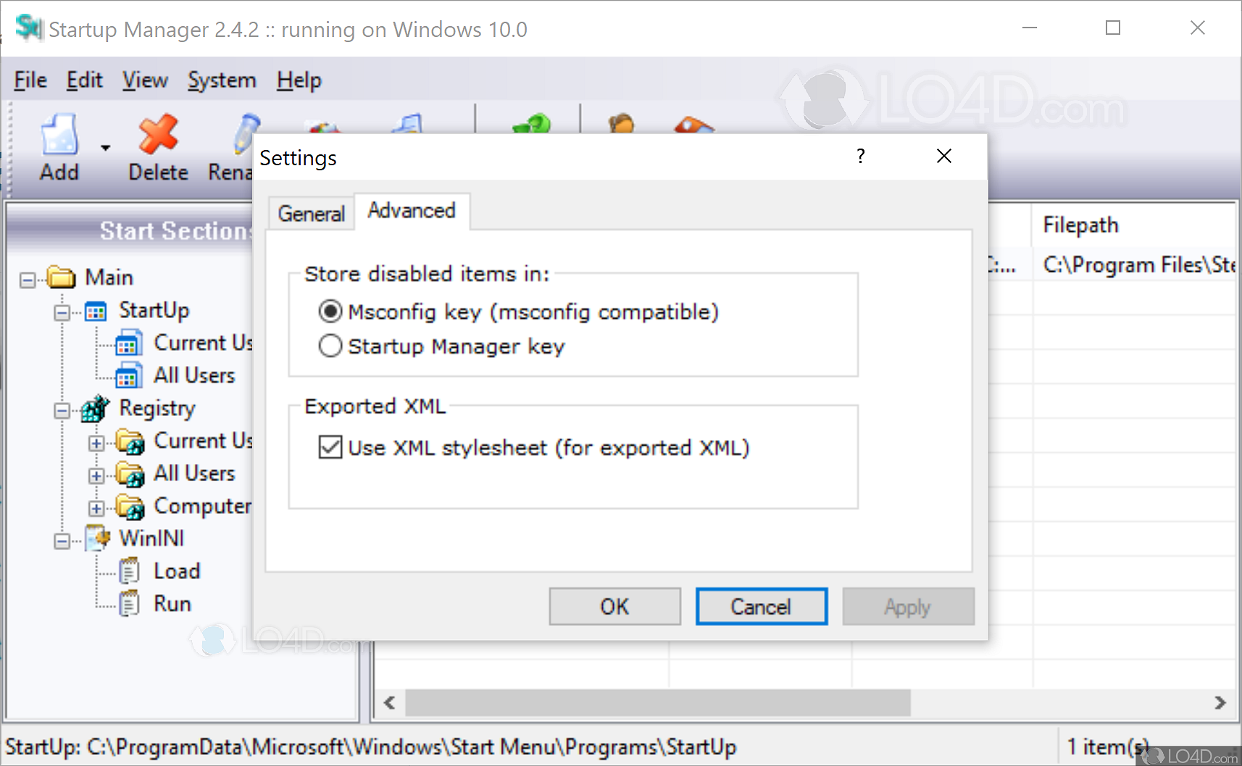Click OK to apply settings

[x=614, y=607]
